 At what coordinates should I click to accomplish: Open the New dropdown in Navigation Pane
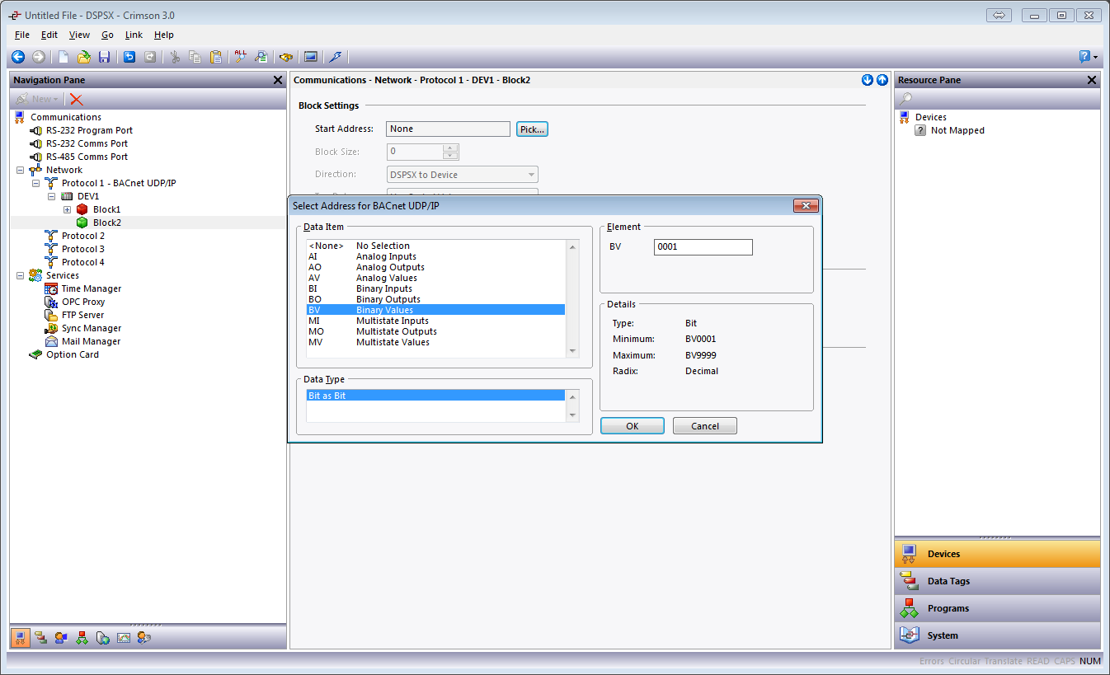pyautogui.click(x=37, y=99)
